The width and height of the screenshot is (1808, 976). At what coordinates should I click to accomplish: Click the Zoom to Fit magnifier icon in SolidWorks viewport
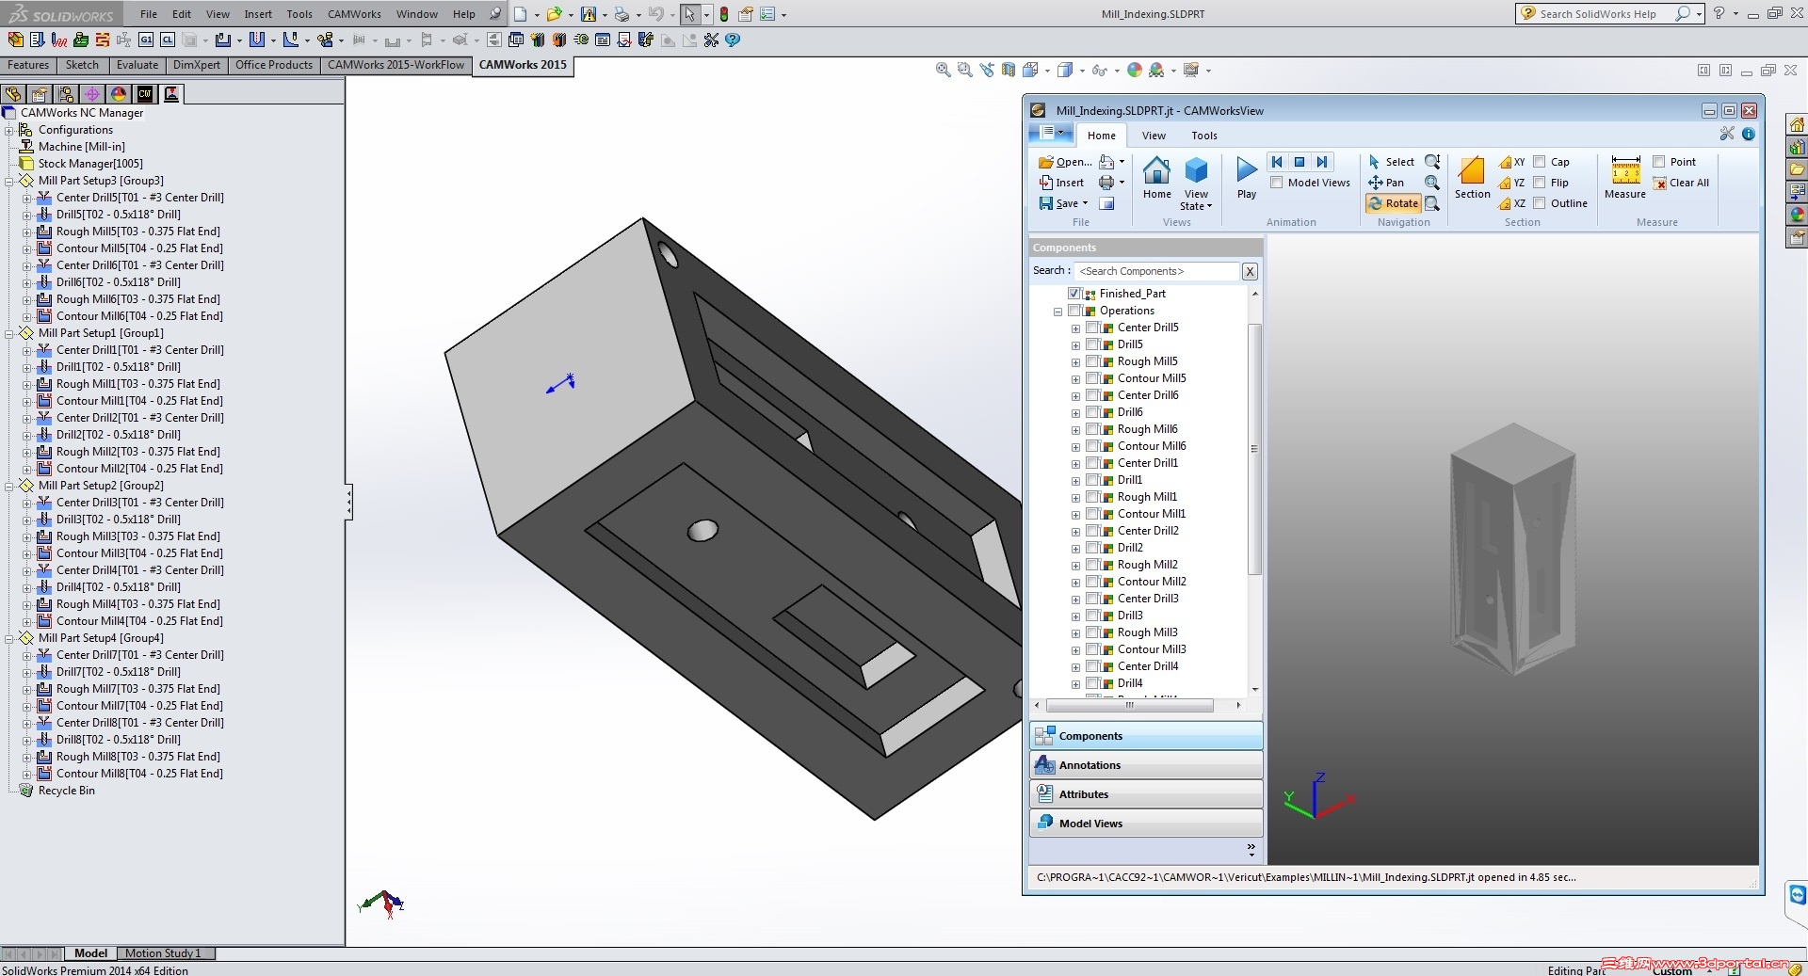click(x=943, y=70)
